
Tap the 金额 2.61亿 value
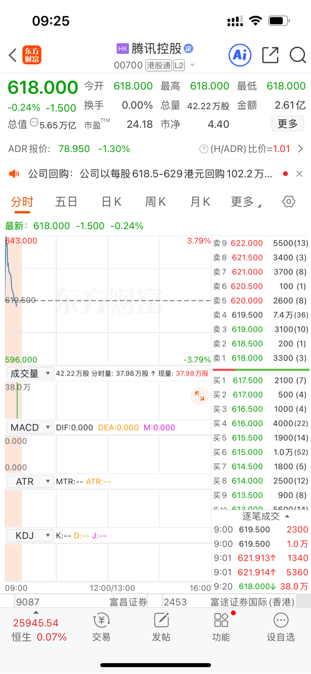(290, 105)
